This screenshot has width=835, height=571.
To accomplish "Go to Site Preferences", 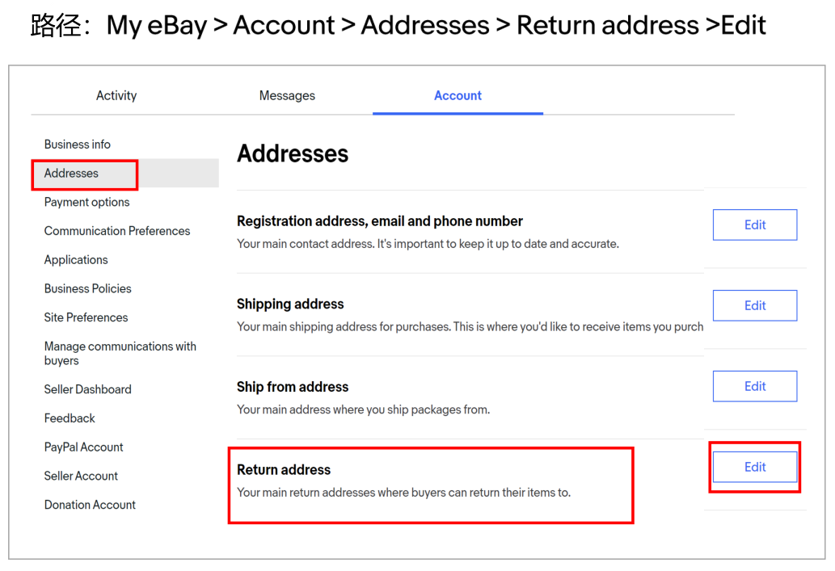I will [86, 317].
